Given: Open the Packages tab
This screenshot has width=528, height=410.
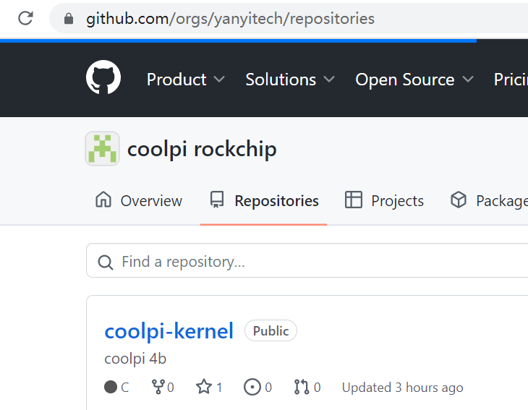Looking at the screenshot, I should pos(489,200).
